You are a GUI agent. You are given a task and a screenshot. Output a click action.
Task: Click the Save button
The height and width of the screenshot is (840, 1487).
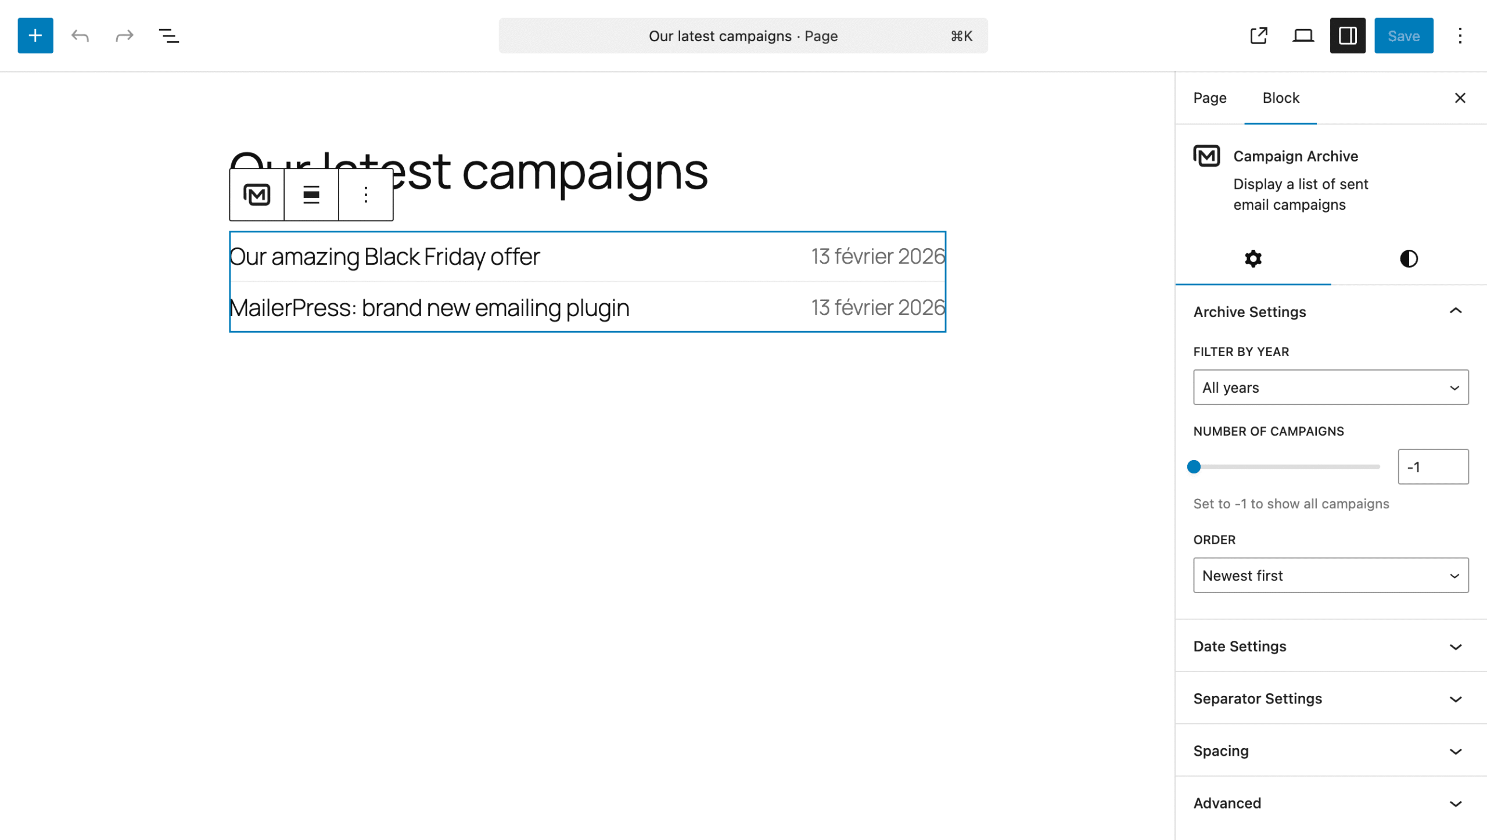pyautogui.click(x=1404, y=35)
